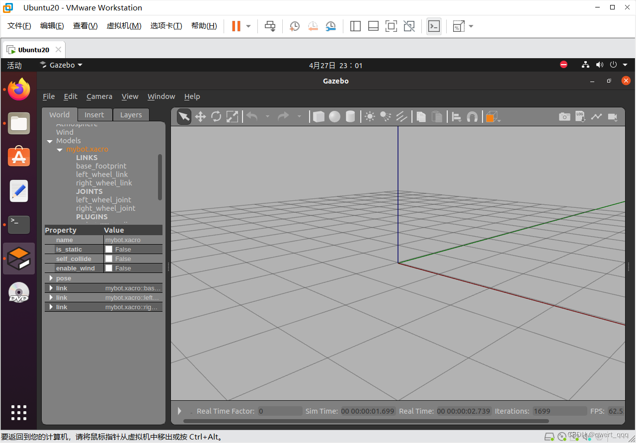636x443 pixels.
Task: Open the Camera menu
Action: pos(99,96)
